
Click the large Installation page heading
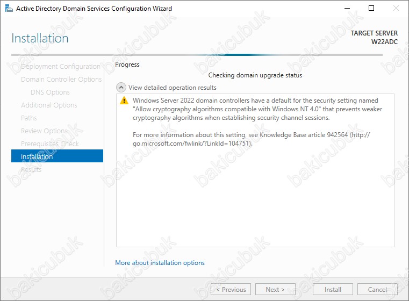pyautogui.click(x=40, y=38)
